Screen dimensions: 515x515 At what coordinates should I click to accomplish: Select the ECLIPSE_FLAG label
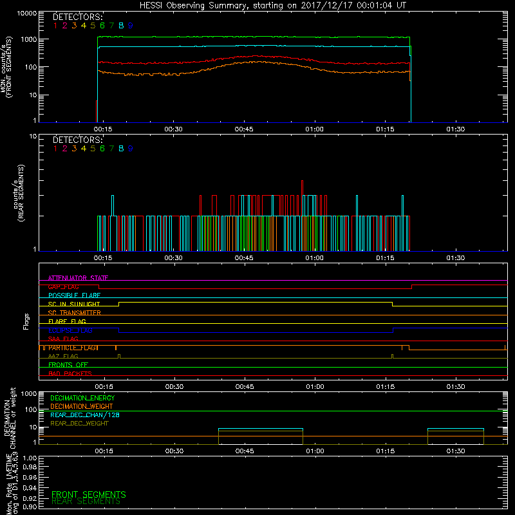point(70,330)
